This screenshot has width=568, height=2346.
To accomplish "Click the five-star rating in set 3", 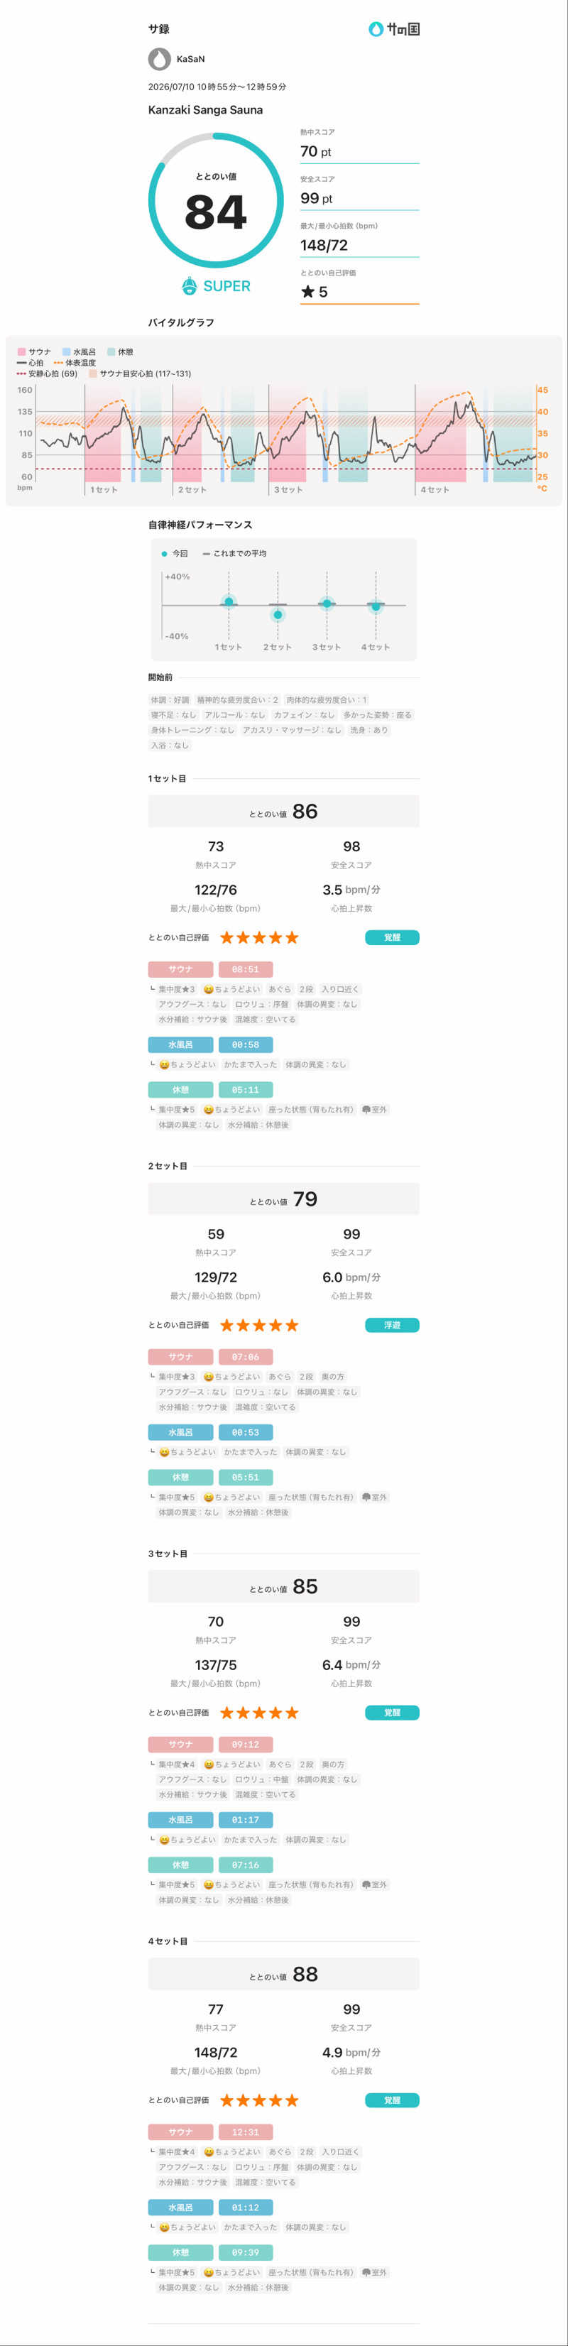I will pos(259,1712).
